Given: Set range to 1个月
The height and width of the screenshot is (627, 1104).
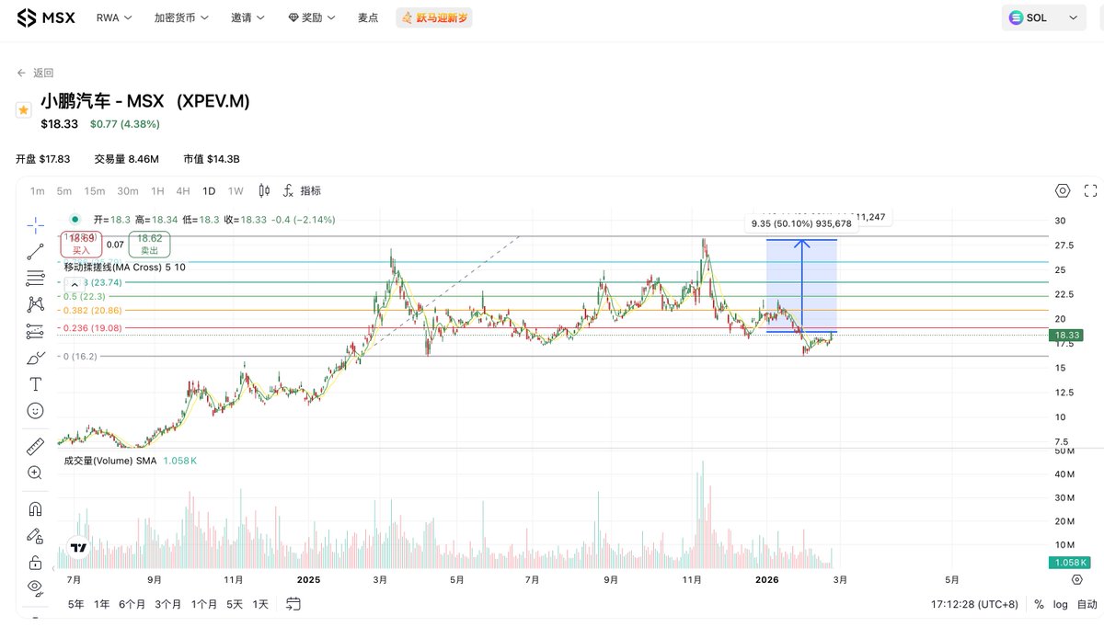Looking at the screenshot, I should coord(204,604).
